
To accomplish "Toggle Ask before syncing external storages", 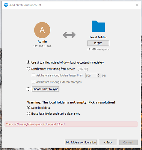I will point(33,82).
